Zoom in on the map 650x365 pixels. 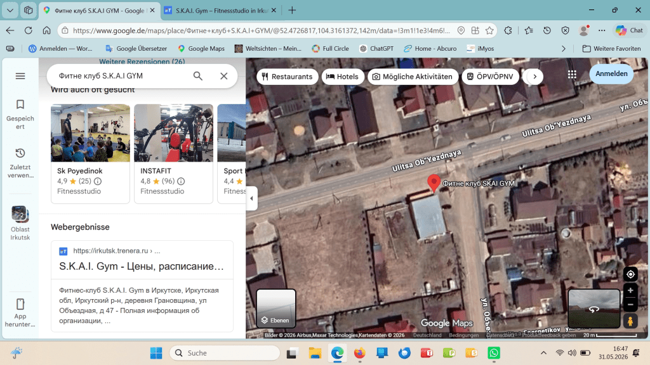point(630,290)
